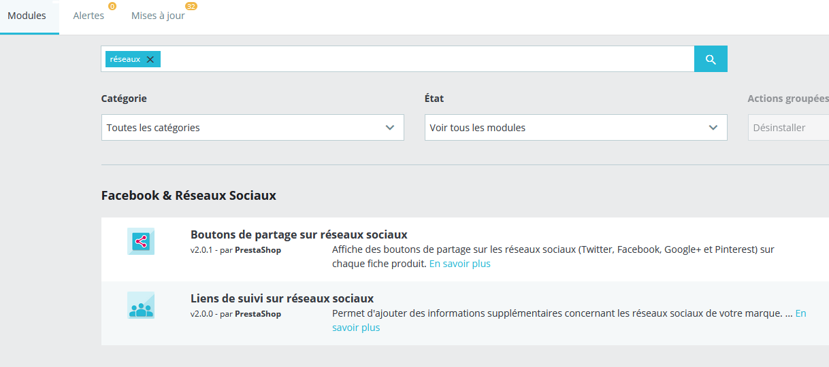The height and width of the screenshot is (367, 829).
Task: Open 'En savoir plus' for Liens de suivi
Action: coord(356,328)
